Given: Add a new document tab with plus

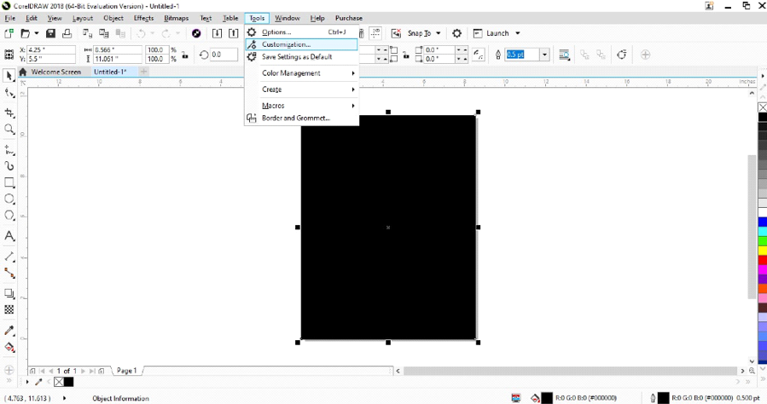Looking at the screenshot, I should [x=144, y=72].
